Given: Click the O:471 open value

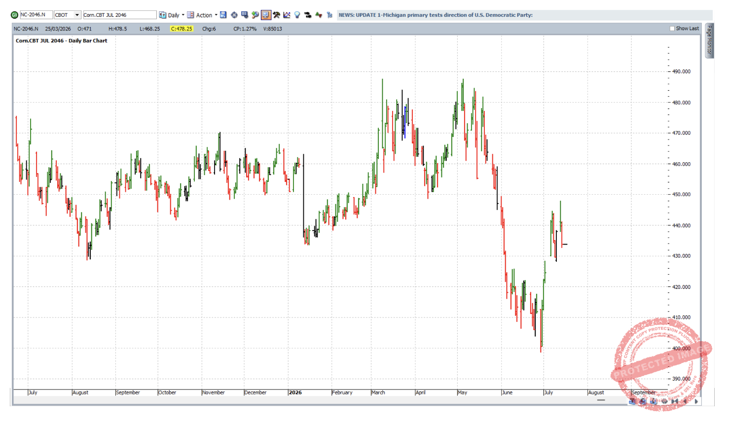Looking at the screenshot, I should (84, 29).
